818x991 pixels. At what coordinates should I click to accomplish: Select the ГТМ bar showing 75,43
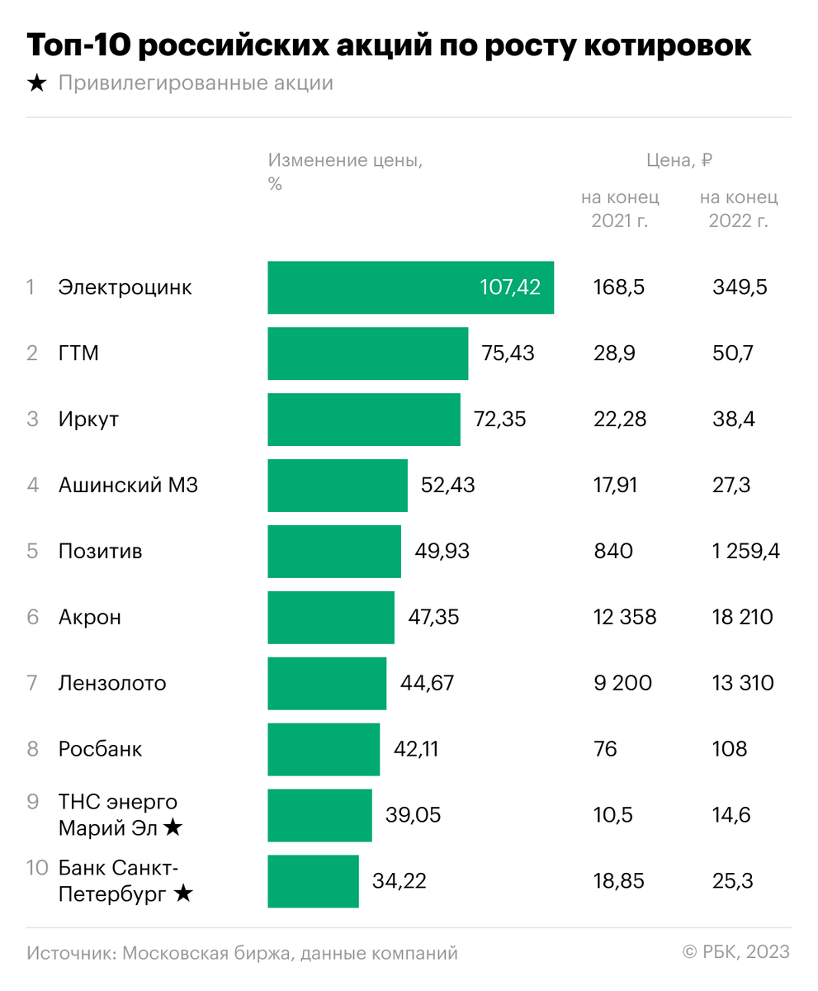(367, 353)
